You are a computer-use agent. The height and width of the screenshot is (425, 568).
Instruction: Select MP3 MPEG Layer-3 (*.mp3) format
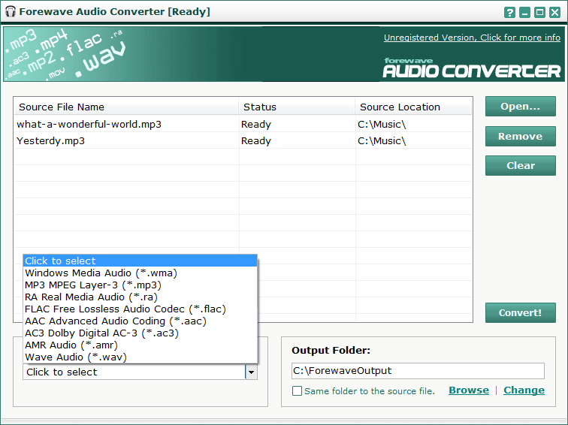click(x=140, y=285)
